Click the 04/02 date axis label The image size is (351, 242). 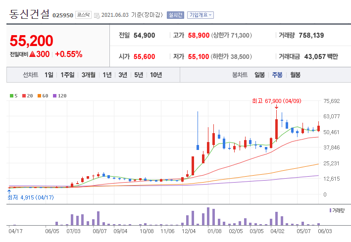(x=277, y=231)
